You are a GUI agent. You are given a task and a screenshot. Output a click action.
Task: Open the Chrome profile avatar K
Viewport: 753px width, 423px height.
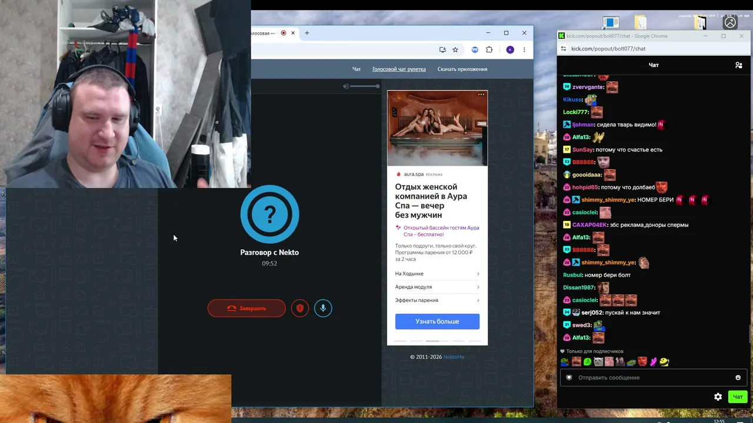click(510, 50)
